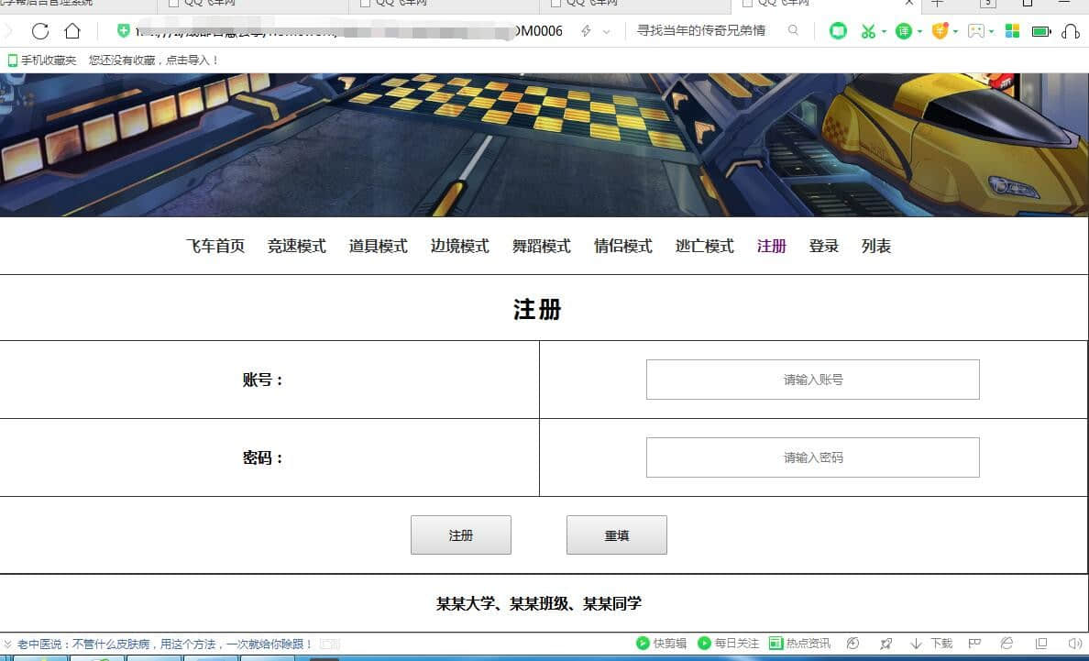Open dropdown arrow next to yellow shield icon
The height and width of the screenshot is (661, 1089).
click(955, 32)
